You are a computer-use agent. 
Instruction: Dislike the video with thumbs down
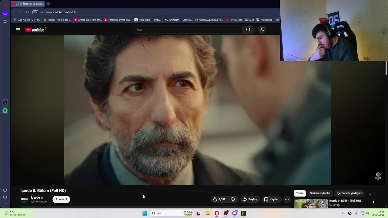233,199
